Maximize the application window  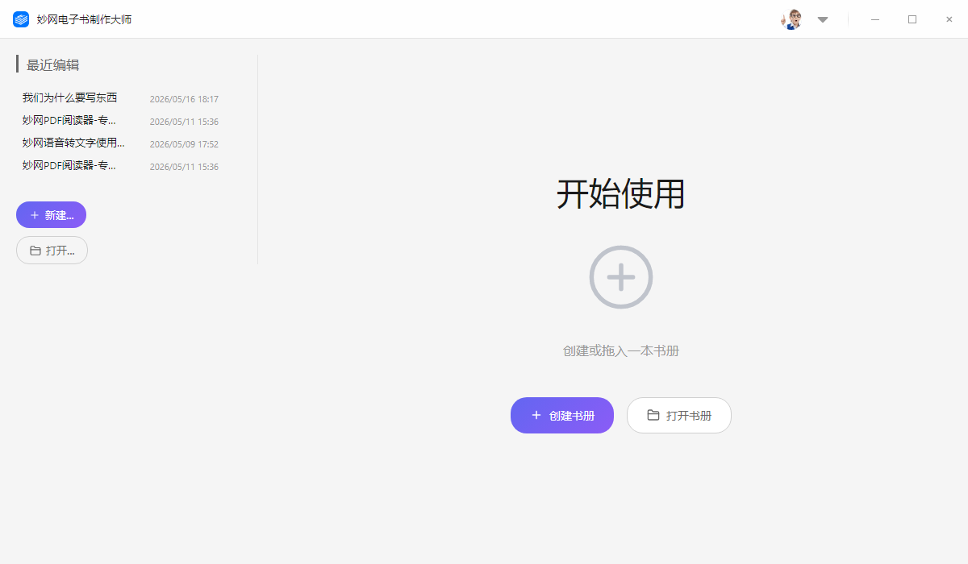(912, 19)
